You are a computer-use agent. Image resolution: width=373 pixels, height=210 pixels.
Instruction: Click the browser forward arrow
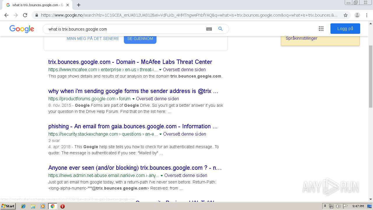click(x=16, y=15)
